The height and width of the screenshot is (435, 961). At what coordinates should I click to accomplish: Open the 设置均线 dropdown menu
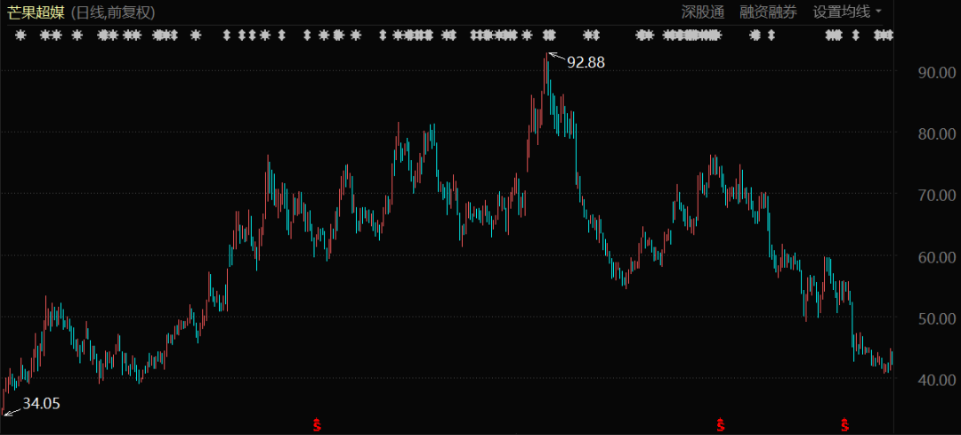[847, 12]
